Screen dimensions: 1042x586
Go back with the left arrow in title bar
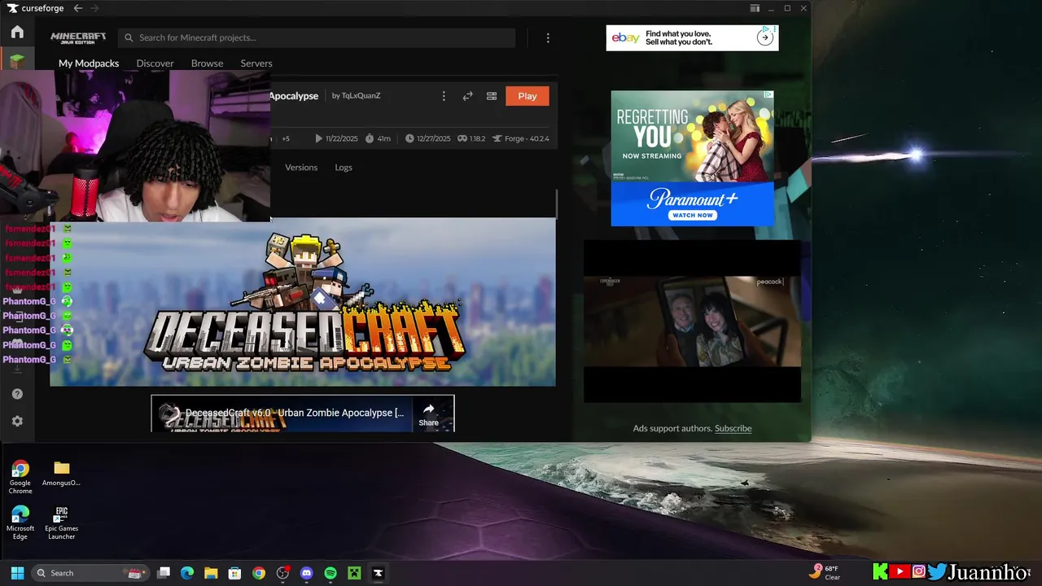coord(78,8)
